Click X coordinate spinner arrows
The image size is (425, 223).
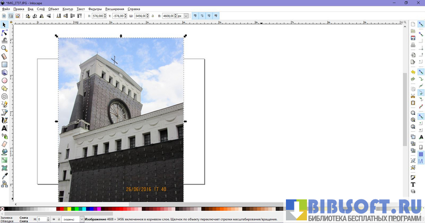click(x=105, y=16)
